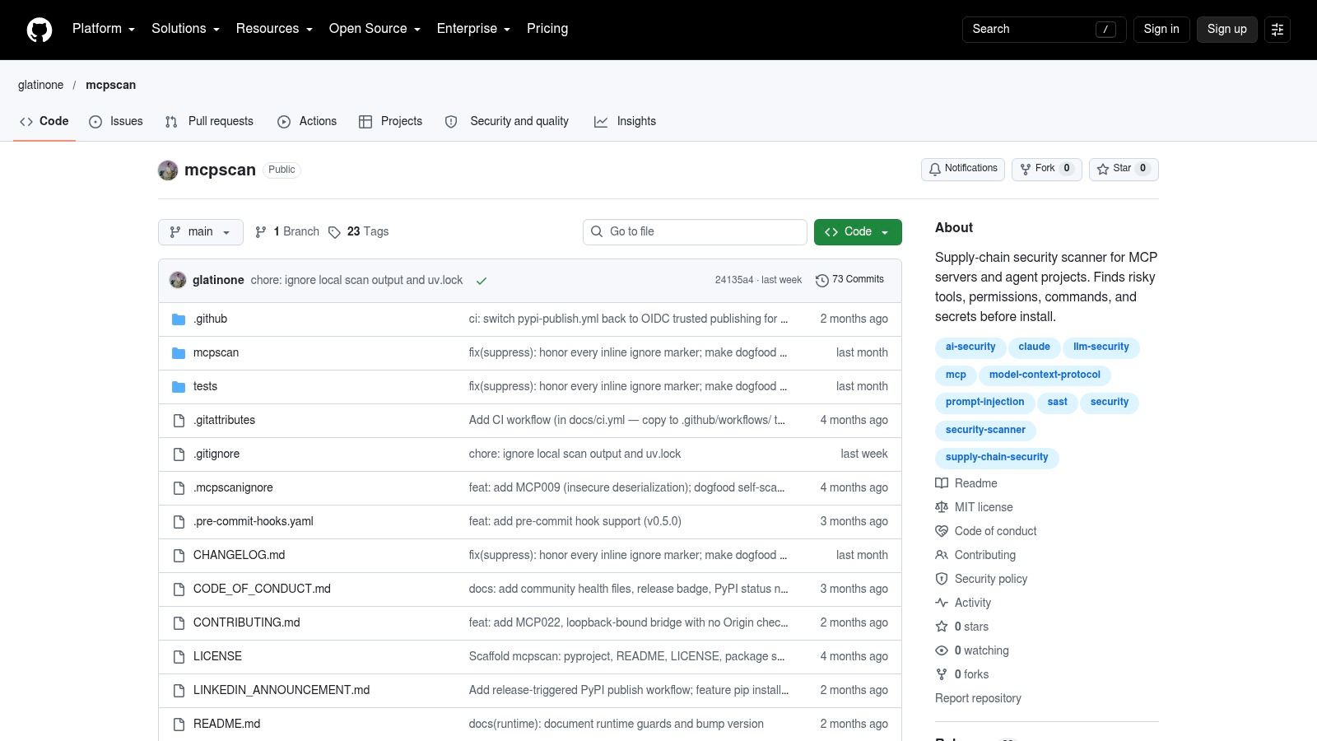Viewport: 1317px width, 741px height.
Task: Click the GitHub logo icon
Action: click(x=40, y=30)
